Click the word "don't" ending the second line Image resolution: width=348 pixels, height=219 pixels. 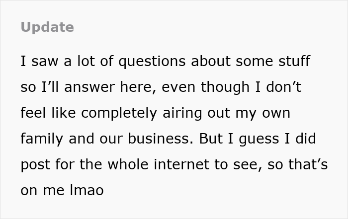[283, 87]
